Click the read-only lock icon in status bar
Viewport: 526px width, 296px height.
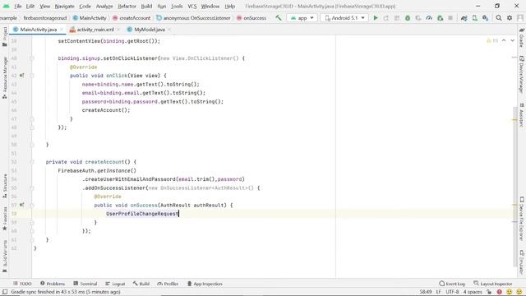(x=489, y=292)
